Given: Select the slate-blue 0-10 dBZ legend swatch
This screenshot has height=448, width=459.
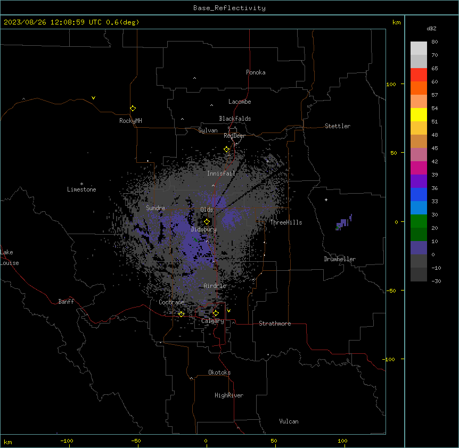Looking at the screenshot, I should pos(419,248).
